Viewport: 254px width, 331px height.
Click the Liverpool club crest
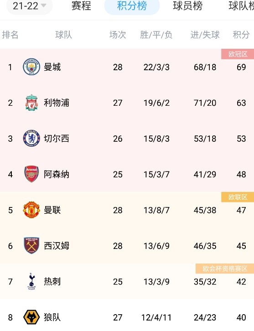click(x=31, y=103)
